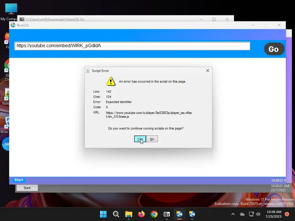Open the taskbar clock 10:48 AM
This screenshot has width=295, height=221.
click(273, 214)
